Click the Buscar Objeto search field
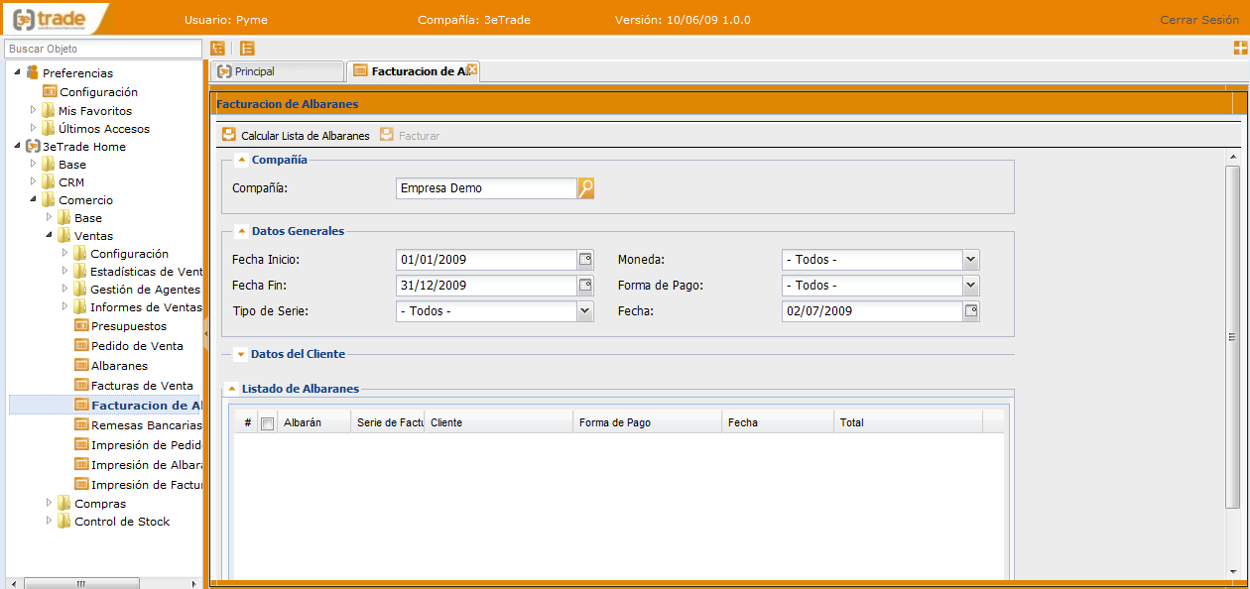 point(102,49)
